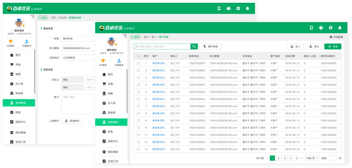Open 出入库 in front window sidebar
The image size is (352, 168).
point(111,103)
